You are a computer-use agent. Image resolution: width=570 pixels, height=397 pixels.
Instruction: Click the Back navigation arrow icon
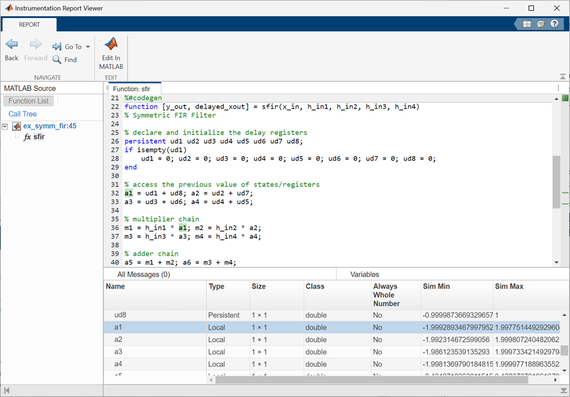click(x=11, y=45)
